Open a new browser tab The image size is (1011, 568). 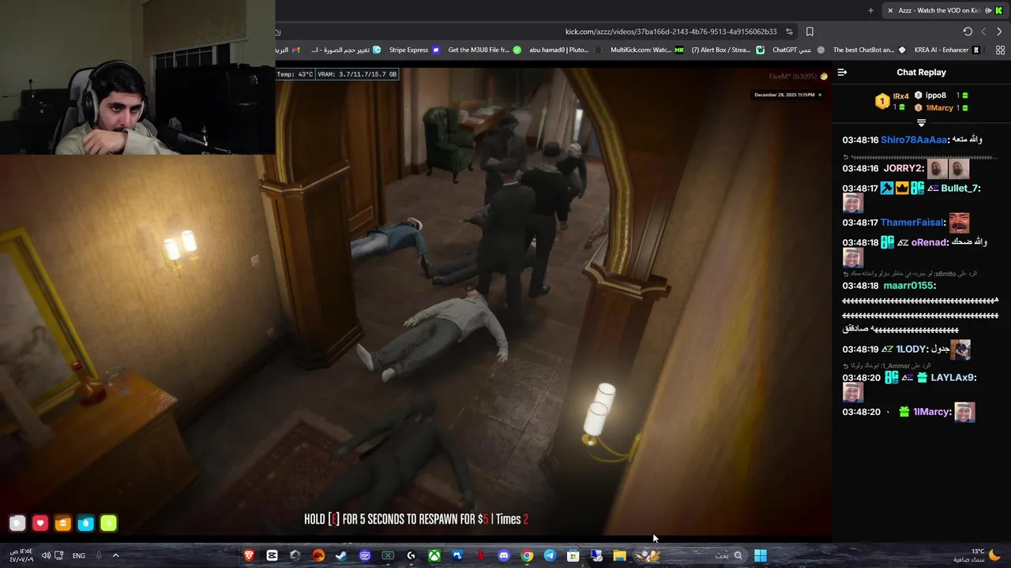pyautogui.click(x=870, y=10)
